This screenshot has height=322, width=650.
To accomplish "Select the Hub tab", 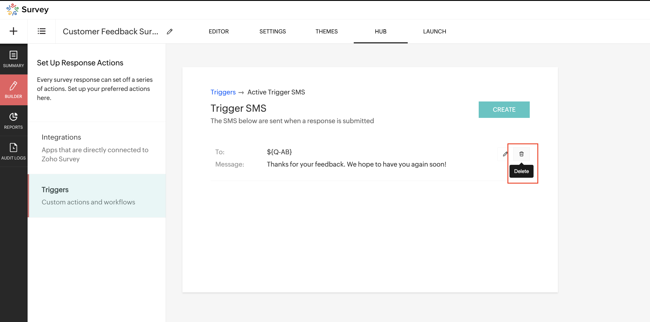I will click(380, 31).
